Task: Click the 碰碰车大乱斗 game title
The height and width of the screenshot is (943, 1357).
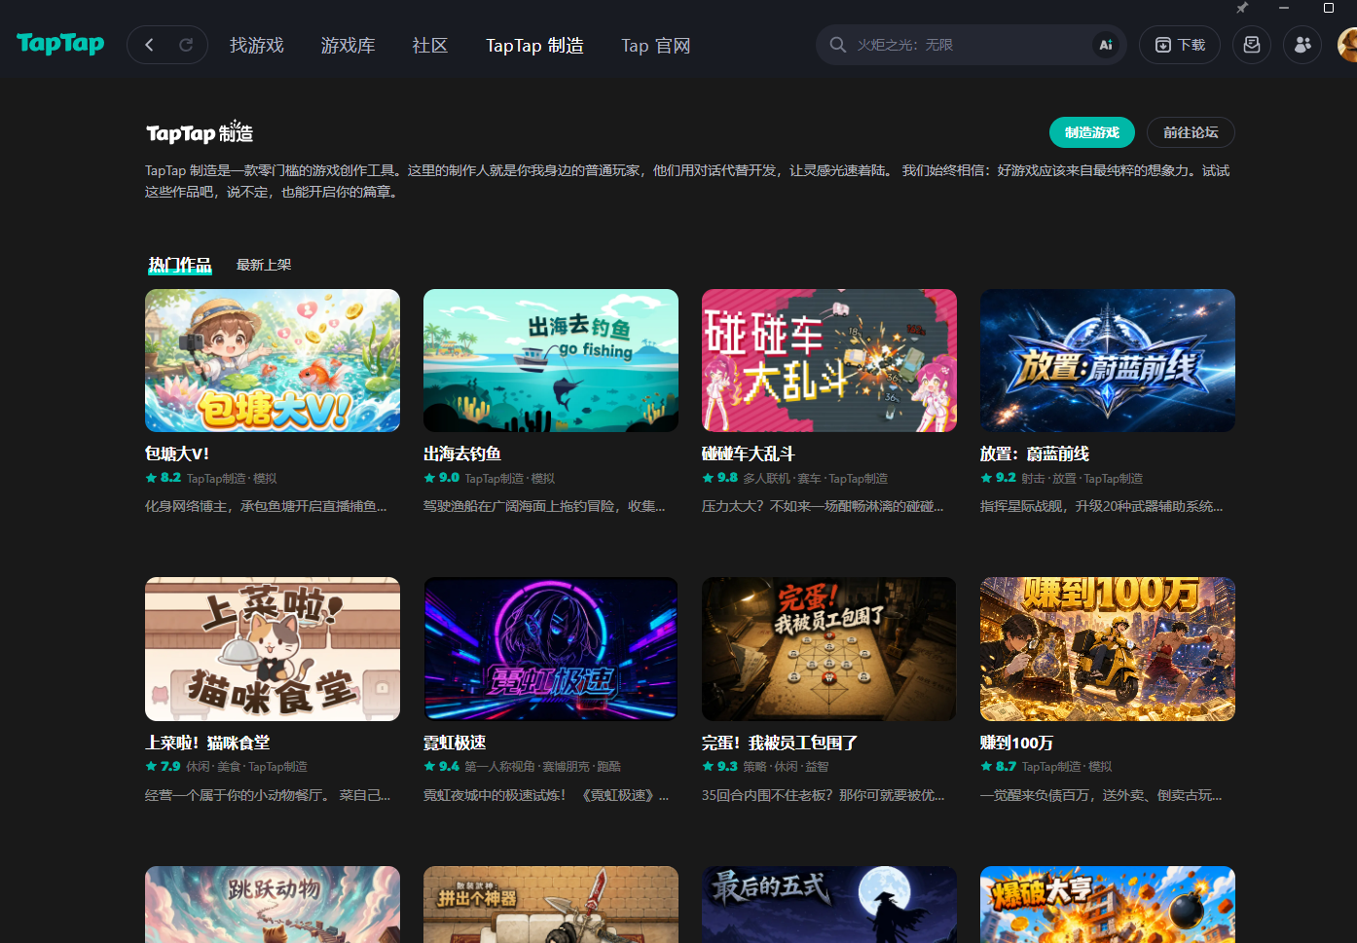Action: [749, 453]
